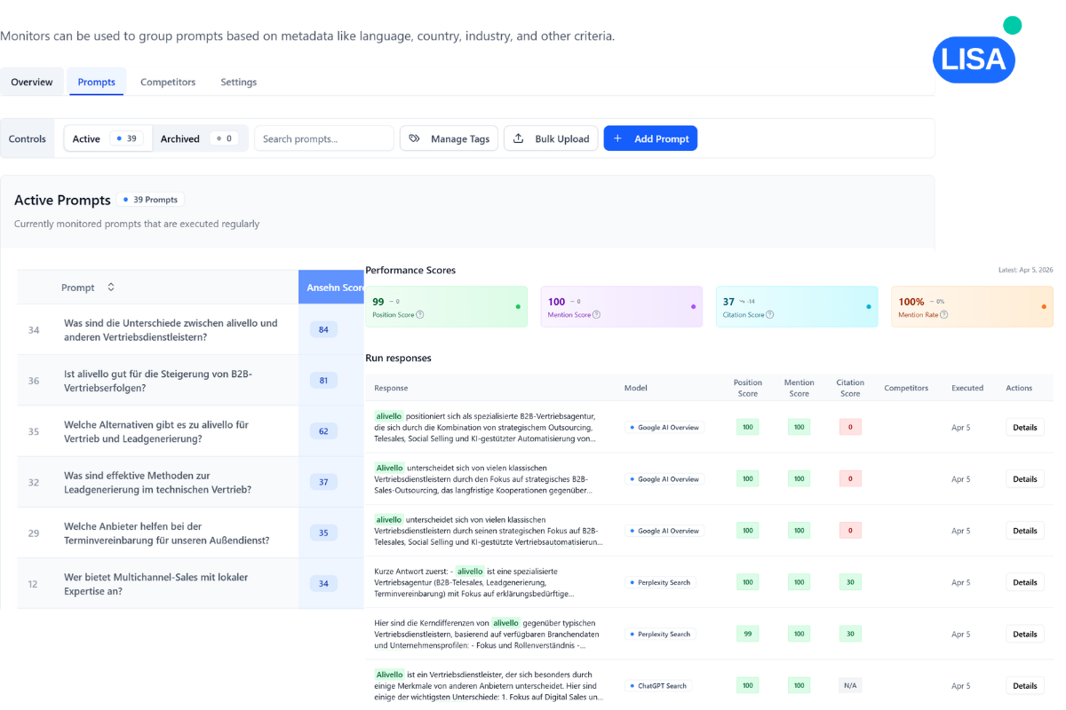Screen dimensions: 1066x710
Task: Click the LISA logo badge
Action: (975, 59)
